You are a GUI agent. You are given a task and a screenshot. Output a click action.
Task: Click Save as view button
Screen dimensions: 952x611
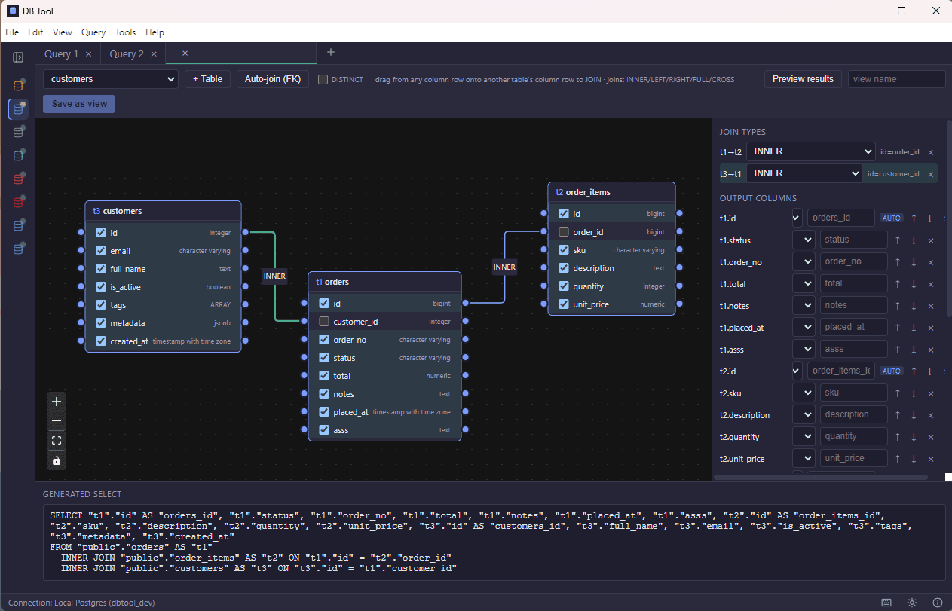point(79,104)
